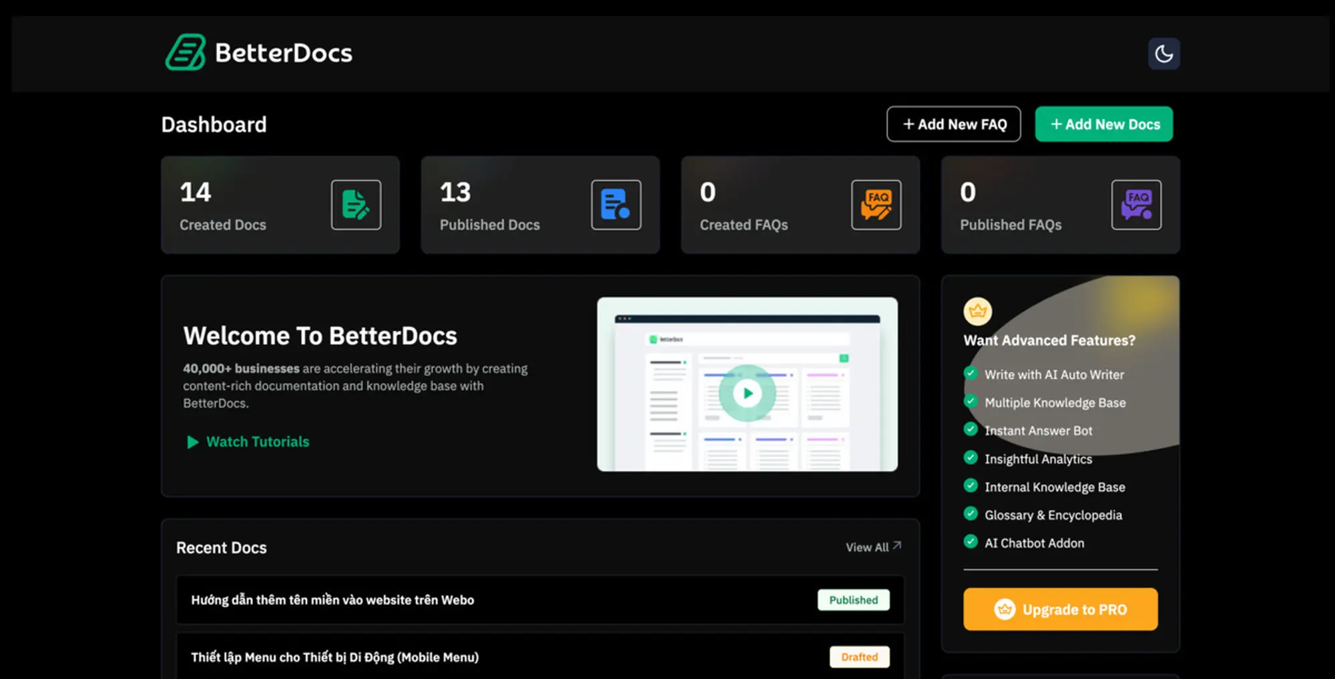Click the Want Advanced Features? heading
This screenshot has width=1335, height=679.
click(x=1049, y=340)
